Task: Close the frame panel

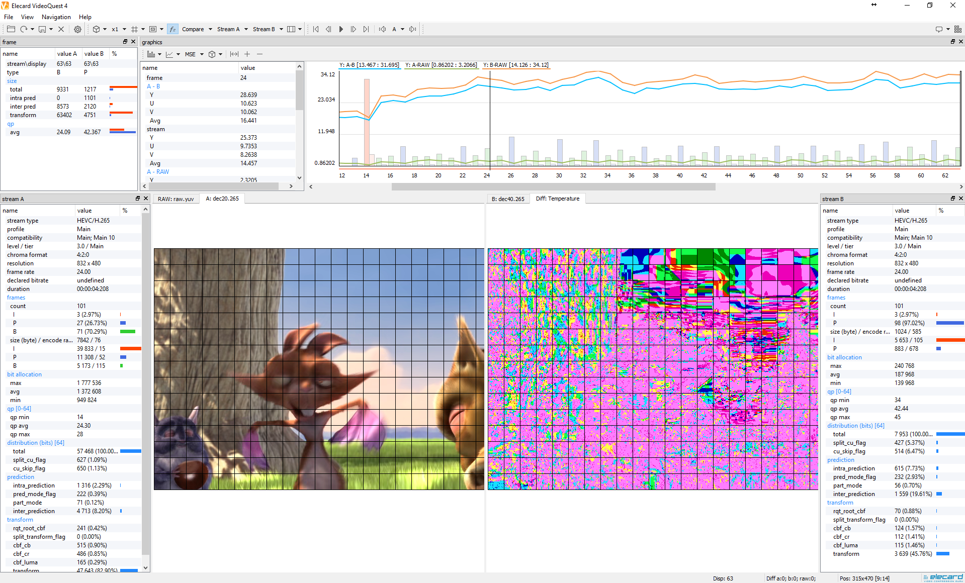Action: (133, 42)
